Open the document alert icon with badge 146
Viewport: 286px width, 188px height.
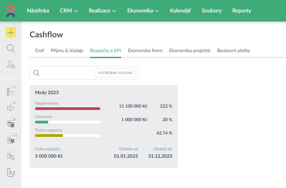pyautogui.click(x=10, y=140)
